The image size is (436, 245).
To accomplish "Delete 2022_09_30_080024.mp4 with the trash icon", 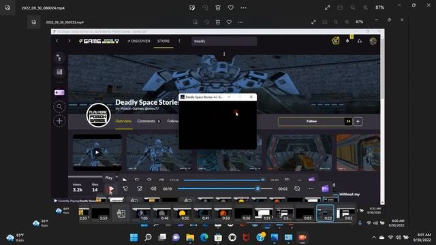I will pos(218,7).
